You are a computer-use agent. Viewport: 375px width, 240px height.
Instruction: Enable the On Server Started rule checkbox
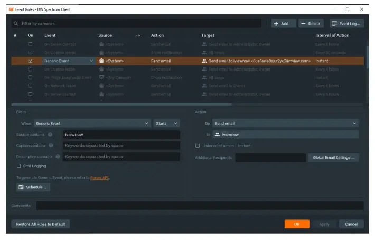click(x=30, y=94)
